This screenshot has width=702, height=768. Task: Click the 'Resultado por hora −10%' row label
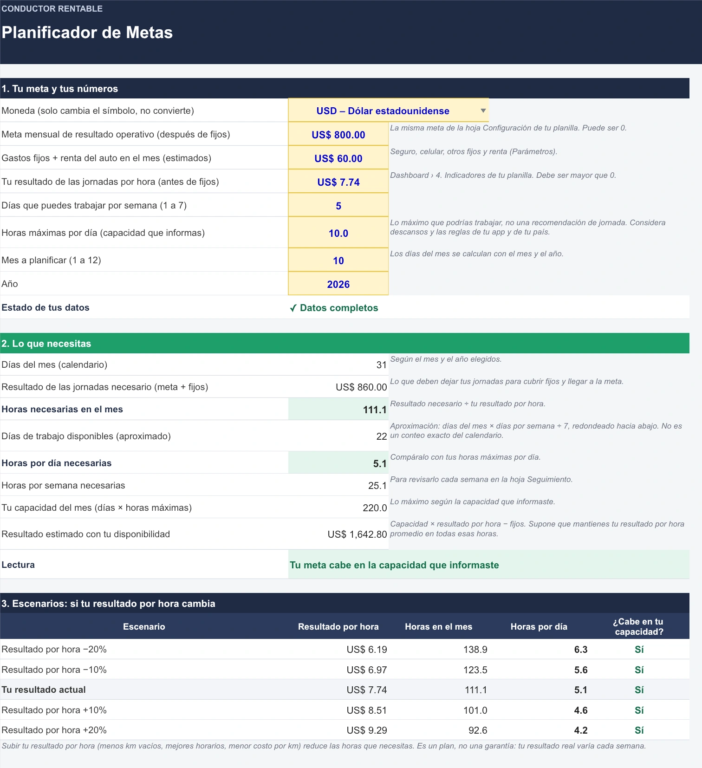pos(54,670)
